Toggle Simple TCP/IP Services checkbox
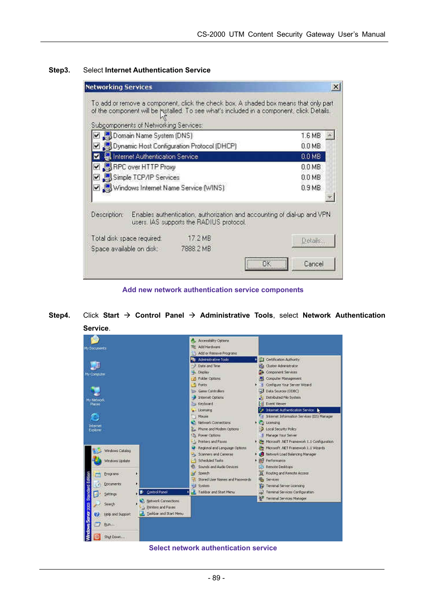The image size is (426, 604). coord(96,177)
